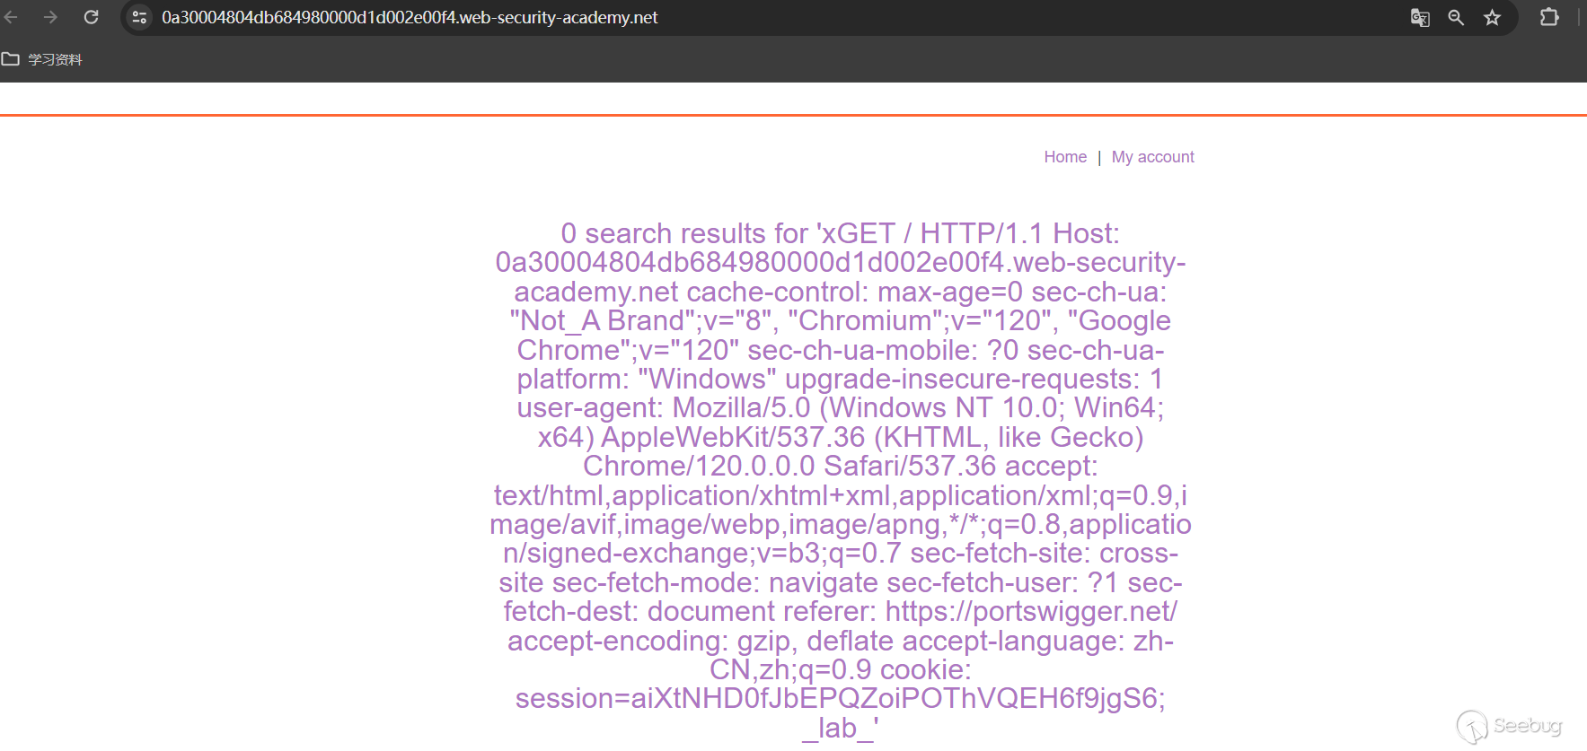1587x751 pixels.
Task: Go to the Home link
Action: [1065, 157]
